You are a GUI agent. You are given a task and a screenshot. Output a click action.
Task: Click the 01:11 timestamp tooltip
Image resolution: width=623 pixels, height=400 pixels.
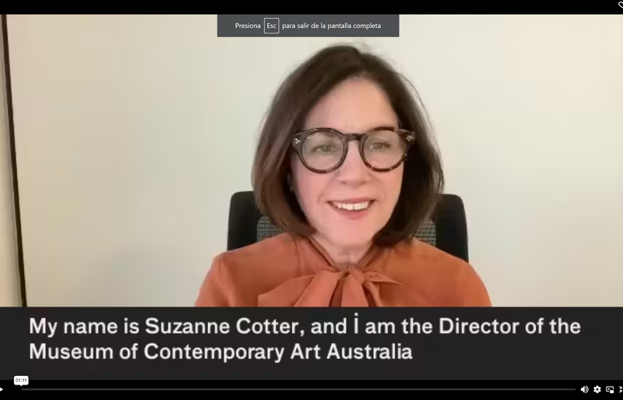[21, 381]
